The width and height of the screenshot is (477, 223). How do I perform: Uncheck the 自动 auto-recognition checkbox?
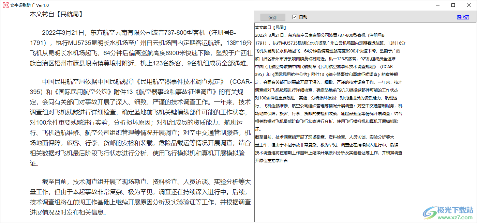click(295, 17)
